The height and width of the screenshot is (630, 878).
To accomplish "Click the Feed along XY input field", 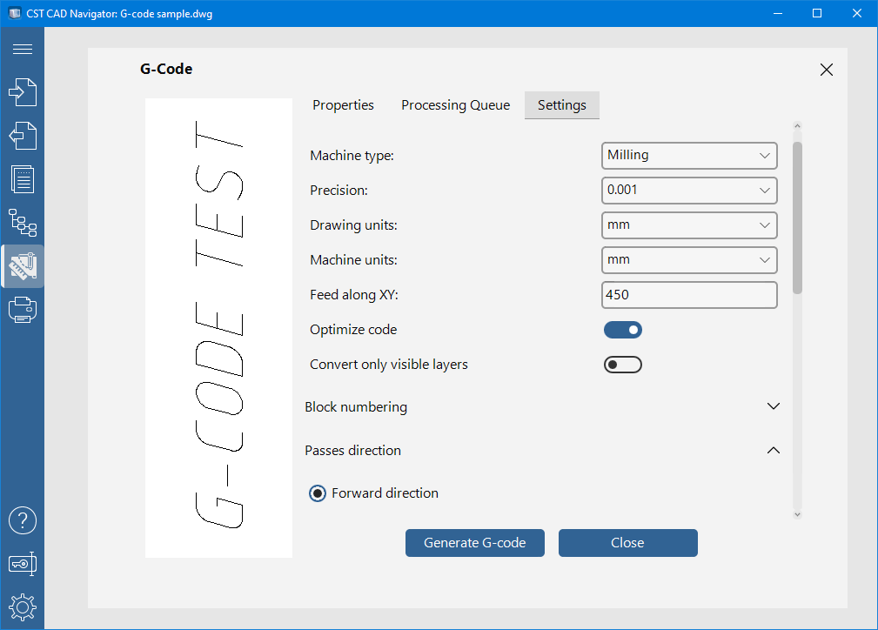I will click(x=688, y=295).
